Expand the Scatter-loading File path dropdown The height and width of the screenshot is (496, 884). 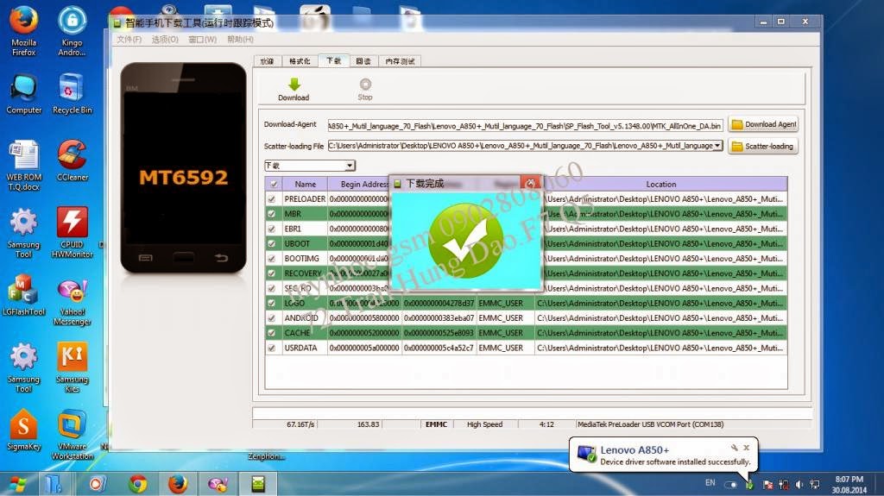[717, 146]
